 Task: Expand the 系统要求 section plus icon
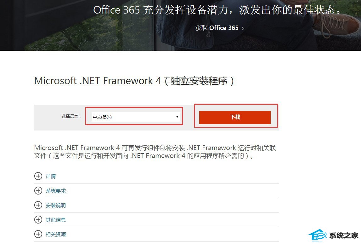tap(38, 191)
